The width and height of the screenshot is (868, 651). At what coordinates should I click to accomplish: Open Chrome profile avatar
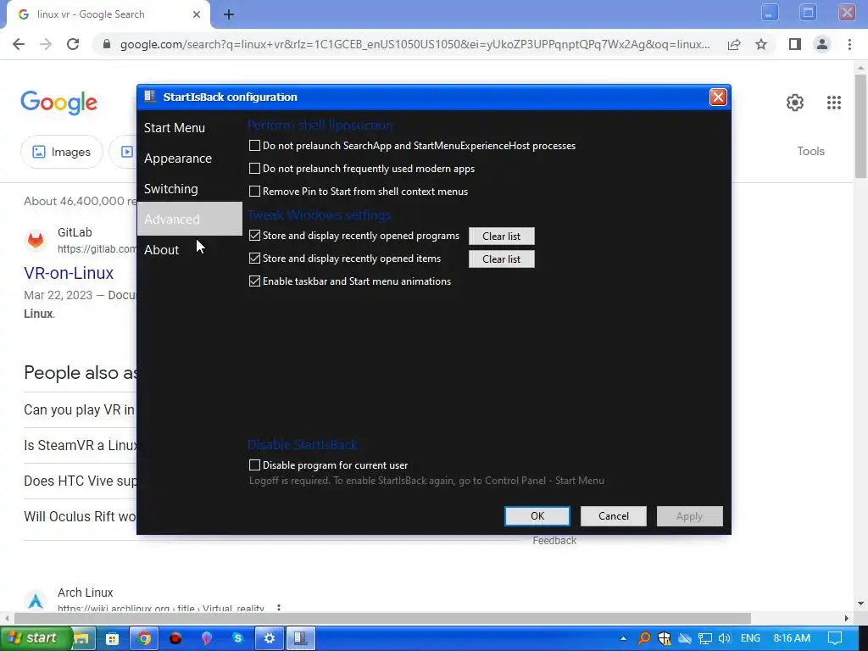(x=822, y=44)
